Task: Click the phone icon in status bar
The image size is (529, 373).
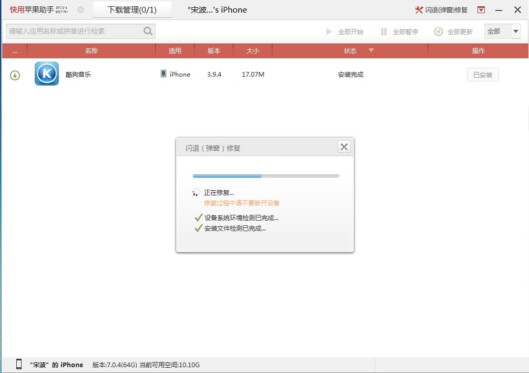Action: [x=19, y=364]
